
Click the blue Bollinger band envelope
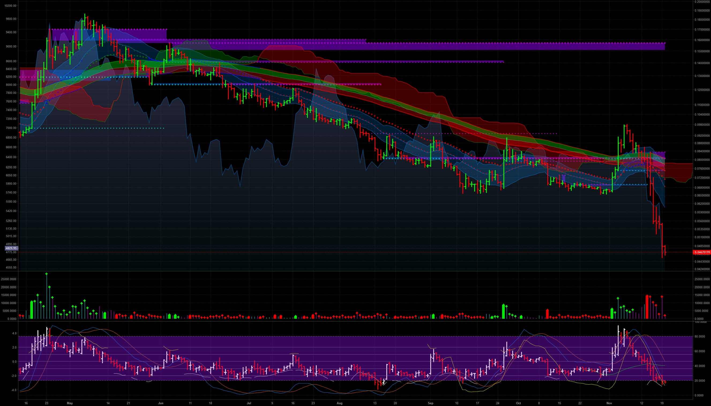point(349,120)
